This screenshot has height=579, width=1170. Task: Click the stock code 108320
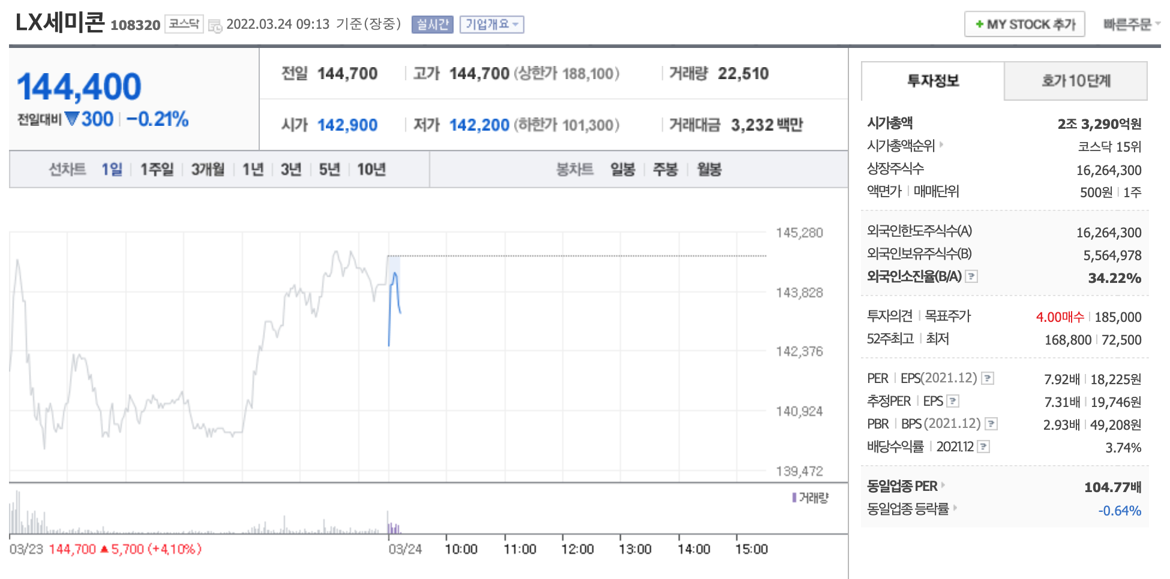click(136, 25)
